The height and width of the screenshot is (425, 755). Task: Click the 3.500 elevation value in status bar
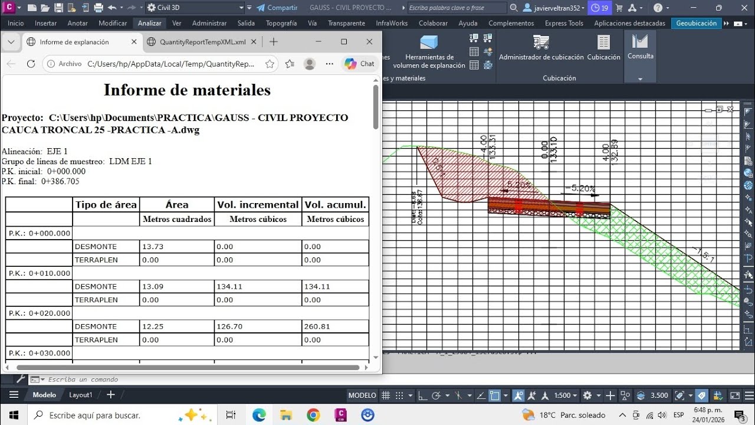[x=659, y=395]
